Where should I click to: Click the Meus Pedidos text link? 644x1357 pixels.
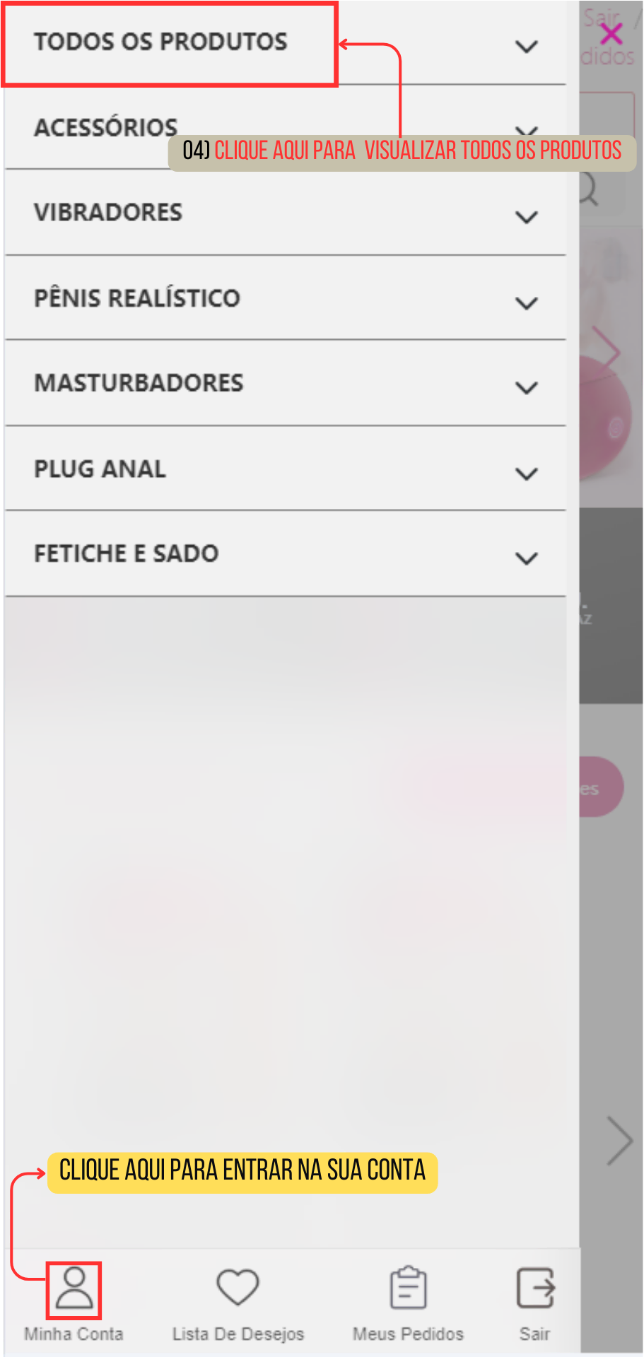[x=408, y=1334]
